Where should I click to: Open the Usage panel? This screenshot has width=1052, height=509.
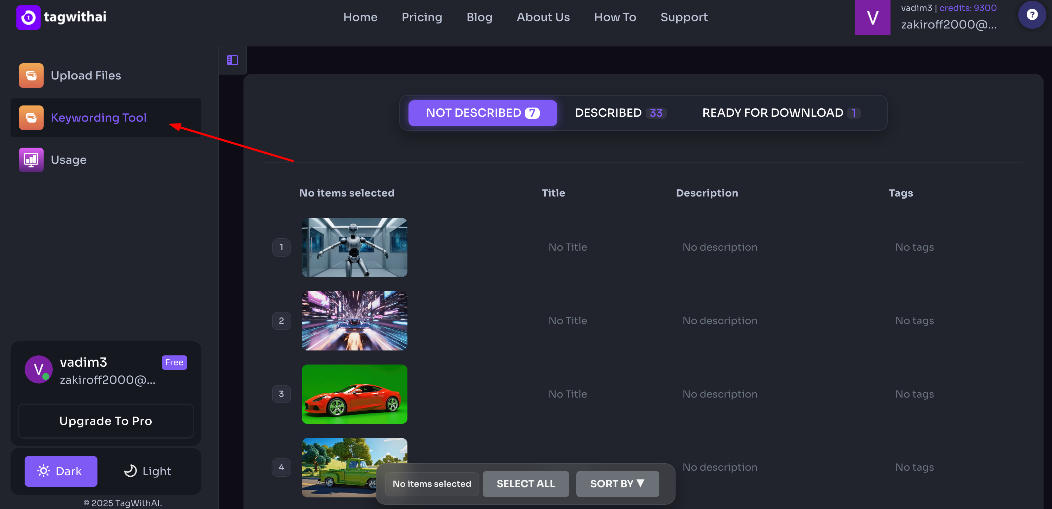pyautogui.click(x=68, y=160)
